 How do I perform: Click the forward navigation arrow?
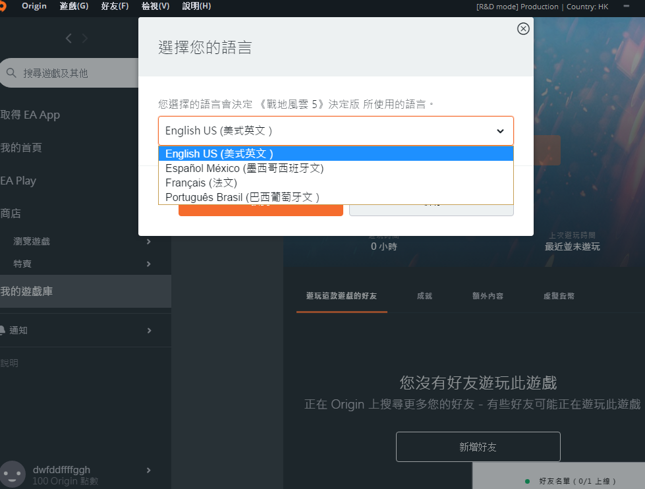pyautogui.click(x=85, y=39)
